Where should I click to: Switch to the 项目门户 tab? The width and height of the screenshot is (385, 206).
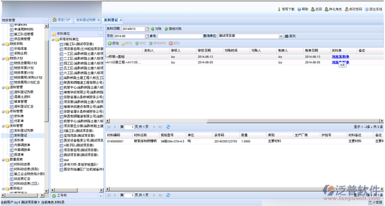tap(62, 20)
